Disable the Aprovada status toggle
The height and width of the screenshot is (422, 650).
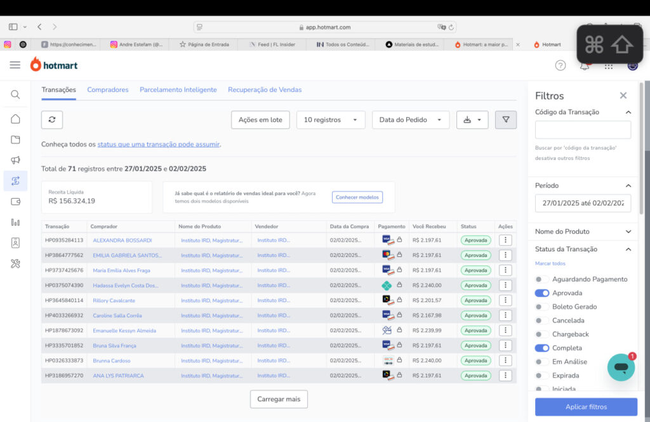point(542,293)
